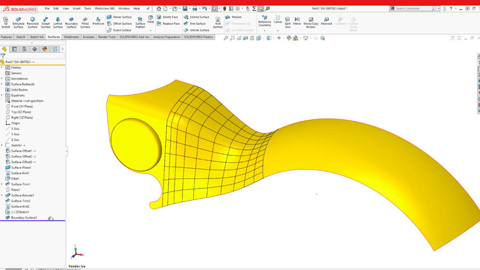Switch to the Evaluate tab
This screenshot has height=270, width=480.
89,37
